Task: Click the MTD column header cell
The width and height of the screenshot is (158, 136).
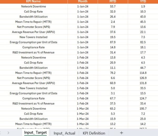Action: click(x=113, y=1)
